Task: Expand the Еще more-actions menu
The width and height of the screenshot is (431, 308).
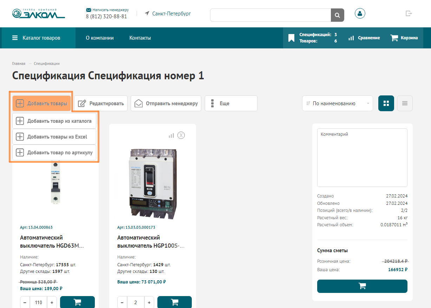Action: click(x=231, y=103)
